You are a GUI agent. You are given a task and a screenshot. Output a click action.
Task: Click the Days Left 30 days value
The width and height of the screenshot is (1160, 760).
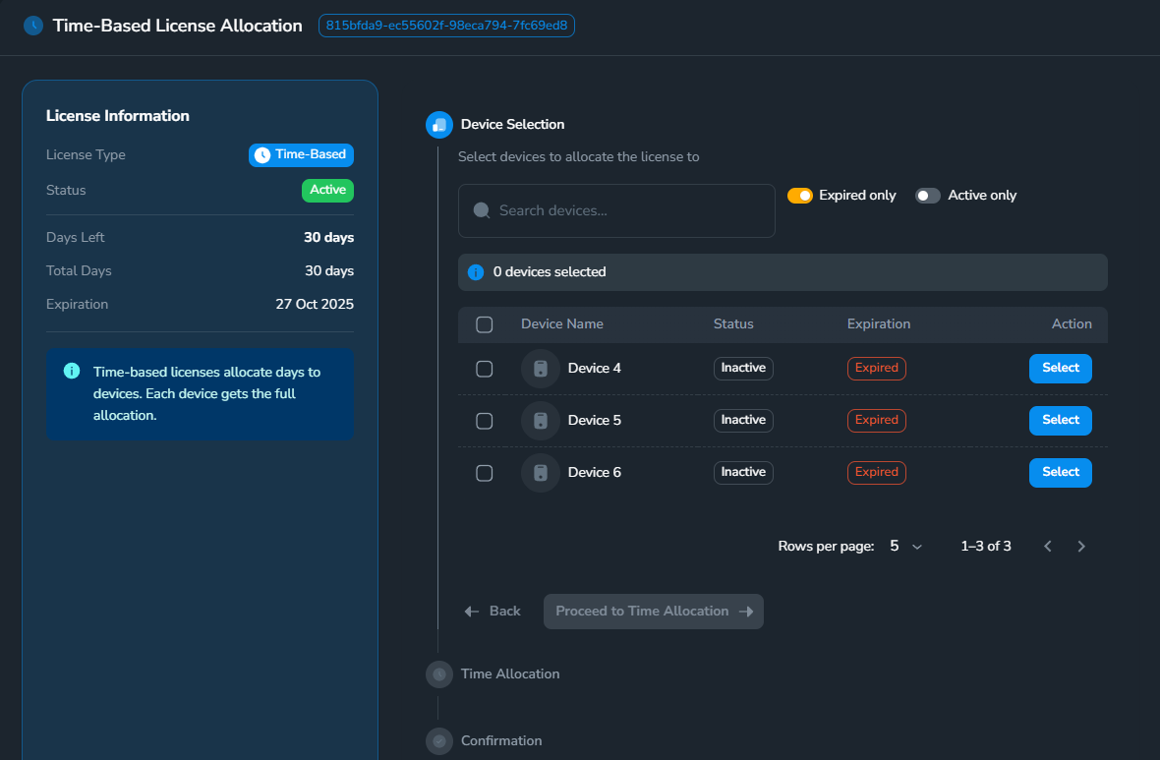click(328, 238)
